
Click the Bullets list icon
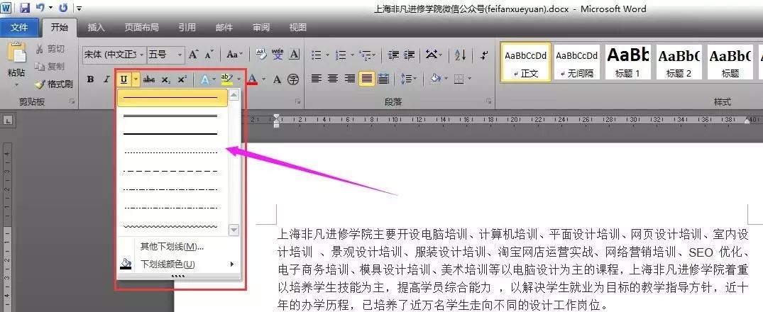point(317,55)
